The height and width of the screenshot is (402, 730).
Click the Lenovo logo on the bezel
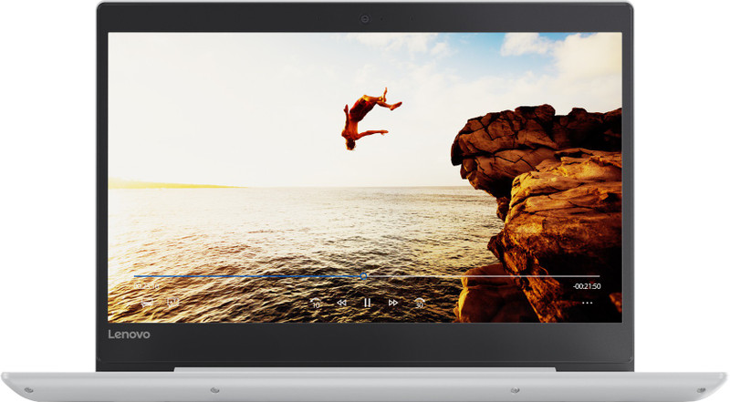click(x=129, y=335)
